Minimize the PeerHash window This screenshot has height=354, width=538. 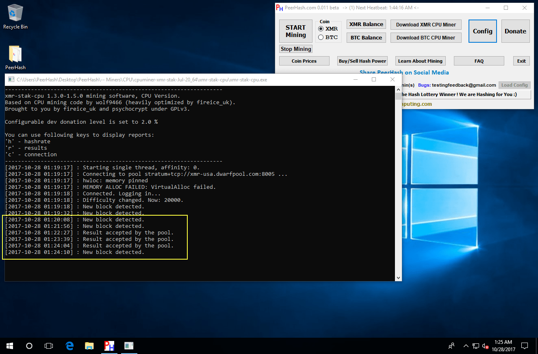coord(488,8)
